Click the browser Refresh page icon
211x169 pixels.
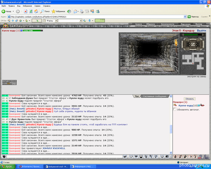[x=31, y=11]
